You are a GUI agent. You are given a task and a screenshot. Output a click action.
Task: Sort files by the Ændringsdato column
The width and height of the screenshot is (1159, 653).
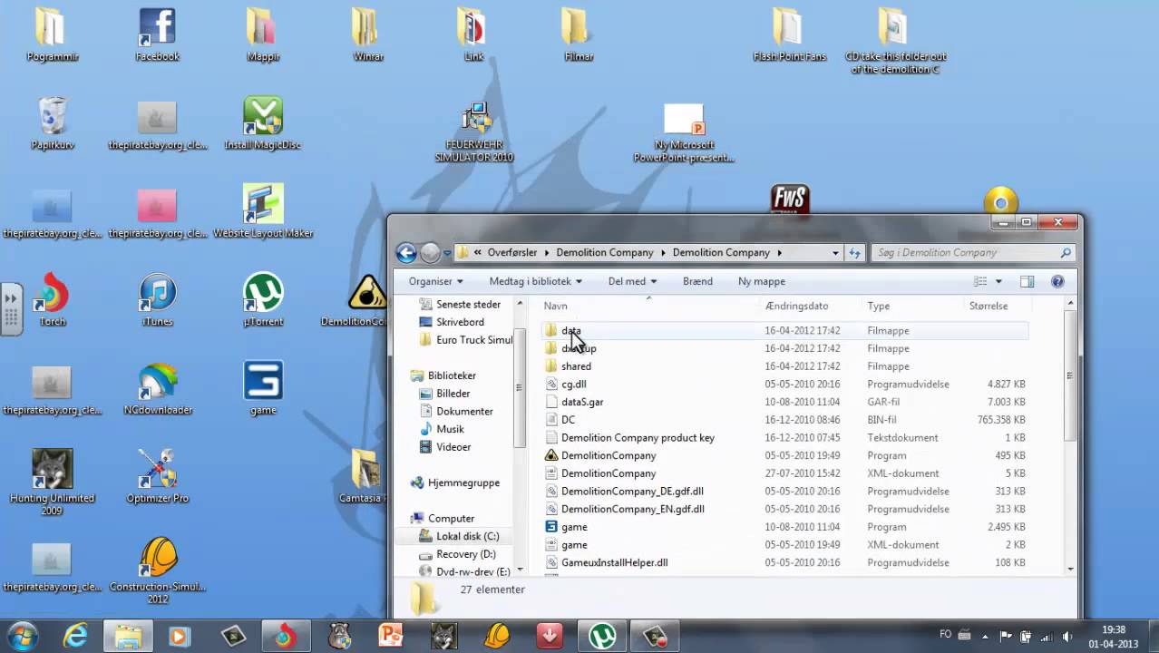click(811, 306)
